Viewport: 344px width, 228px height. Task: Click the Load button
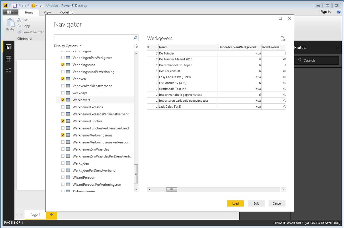pyautogui.click(x=235, y=203)
